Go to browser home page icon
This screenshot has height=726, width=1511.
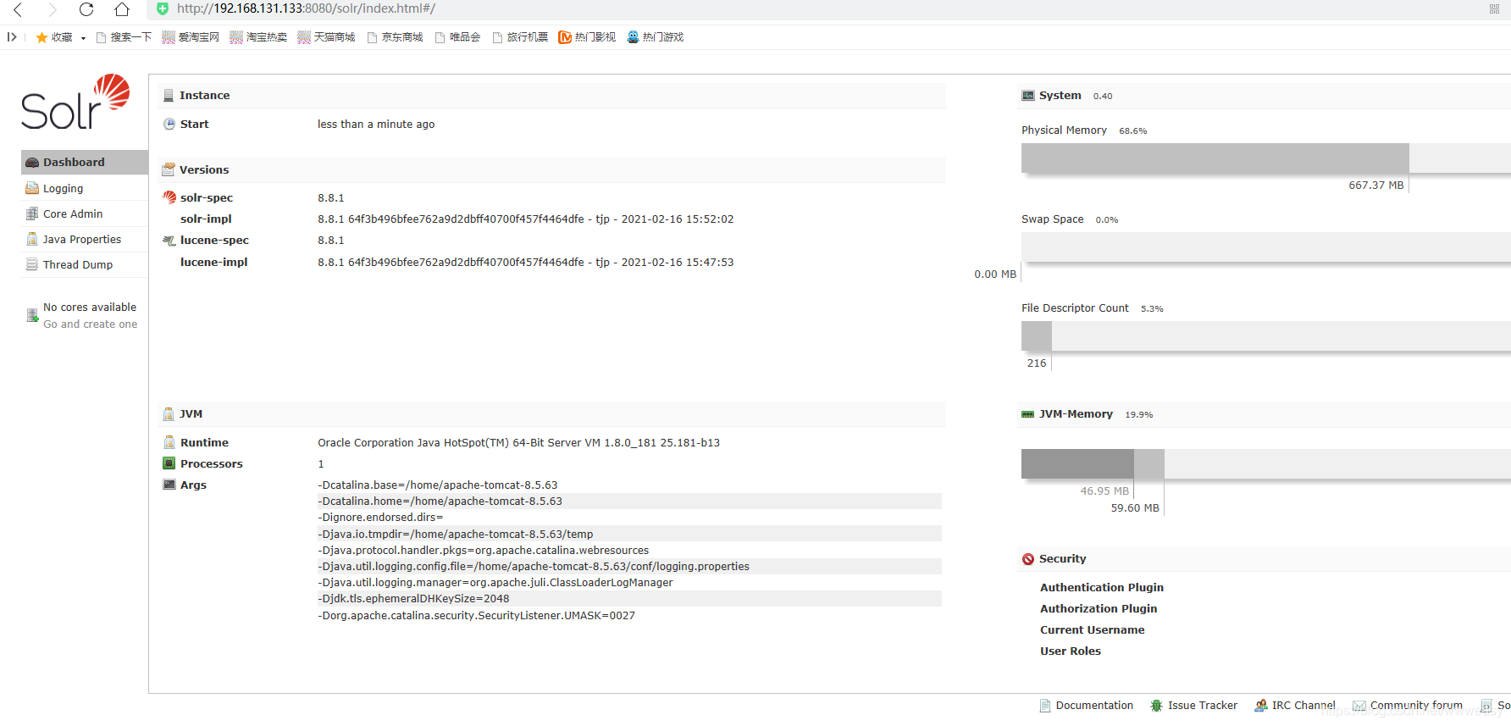pos(122,9)
